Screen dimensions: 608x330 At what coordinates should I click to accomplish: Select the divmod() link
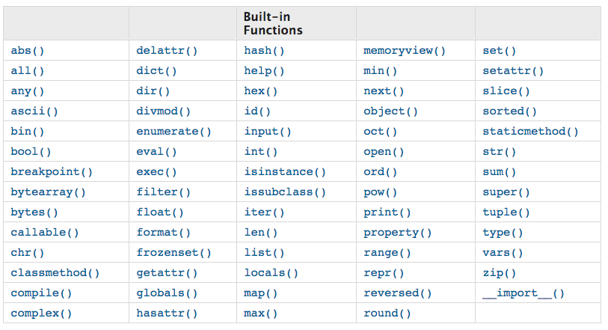click(x=163, y=111)
